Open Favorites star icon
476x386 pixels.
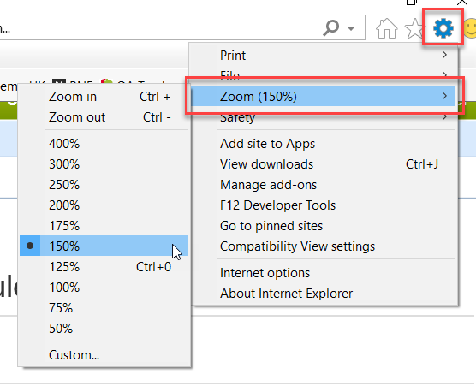414,28
